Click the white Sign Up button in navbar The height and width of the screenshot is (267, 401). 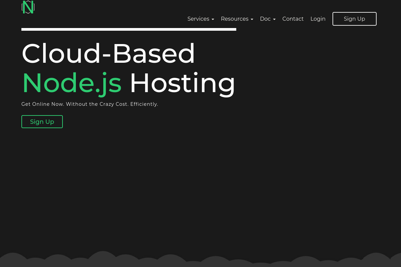(355, 19)
